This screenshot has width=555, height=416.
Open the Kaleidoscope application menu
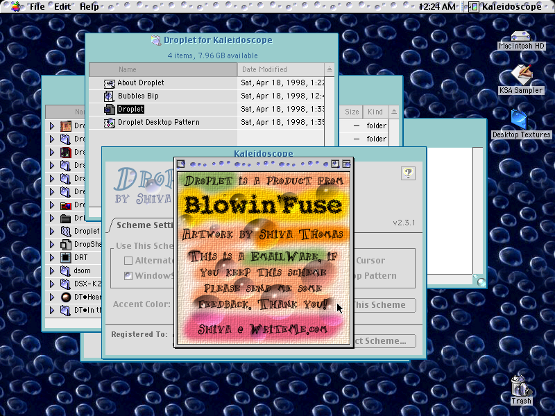click(506, 6)
